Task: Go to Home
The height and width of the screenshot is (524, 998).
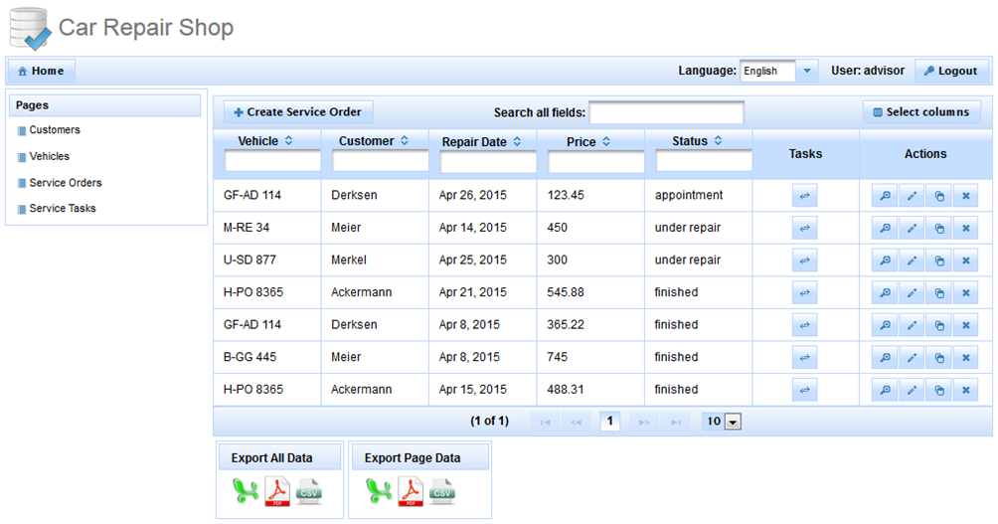Action: click(x=41, y=71)
